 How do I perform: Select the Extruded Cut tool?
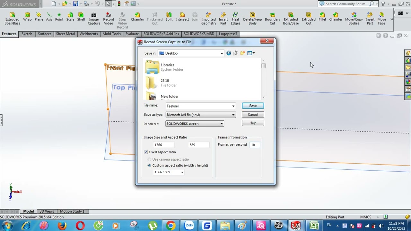pos(309,19)
